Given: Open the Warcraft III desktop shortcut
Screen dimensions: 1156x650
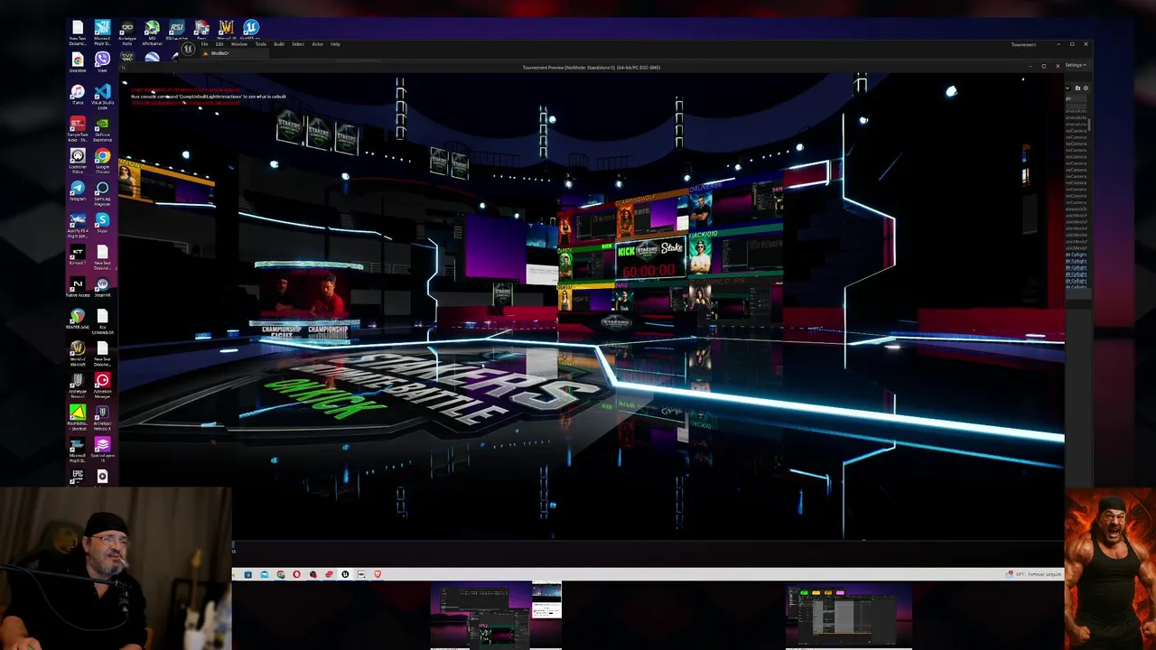Looking at the screenshot, I should (x=226, y=29).
